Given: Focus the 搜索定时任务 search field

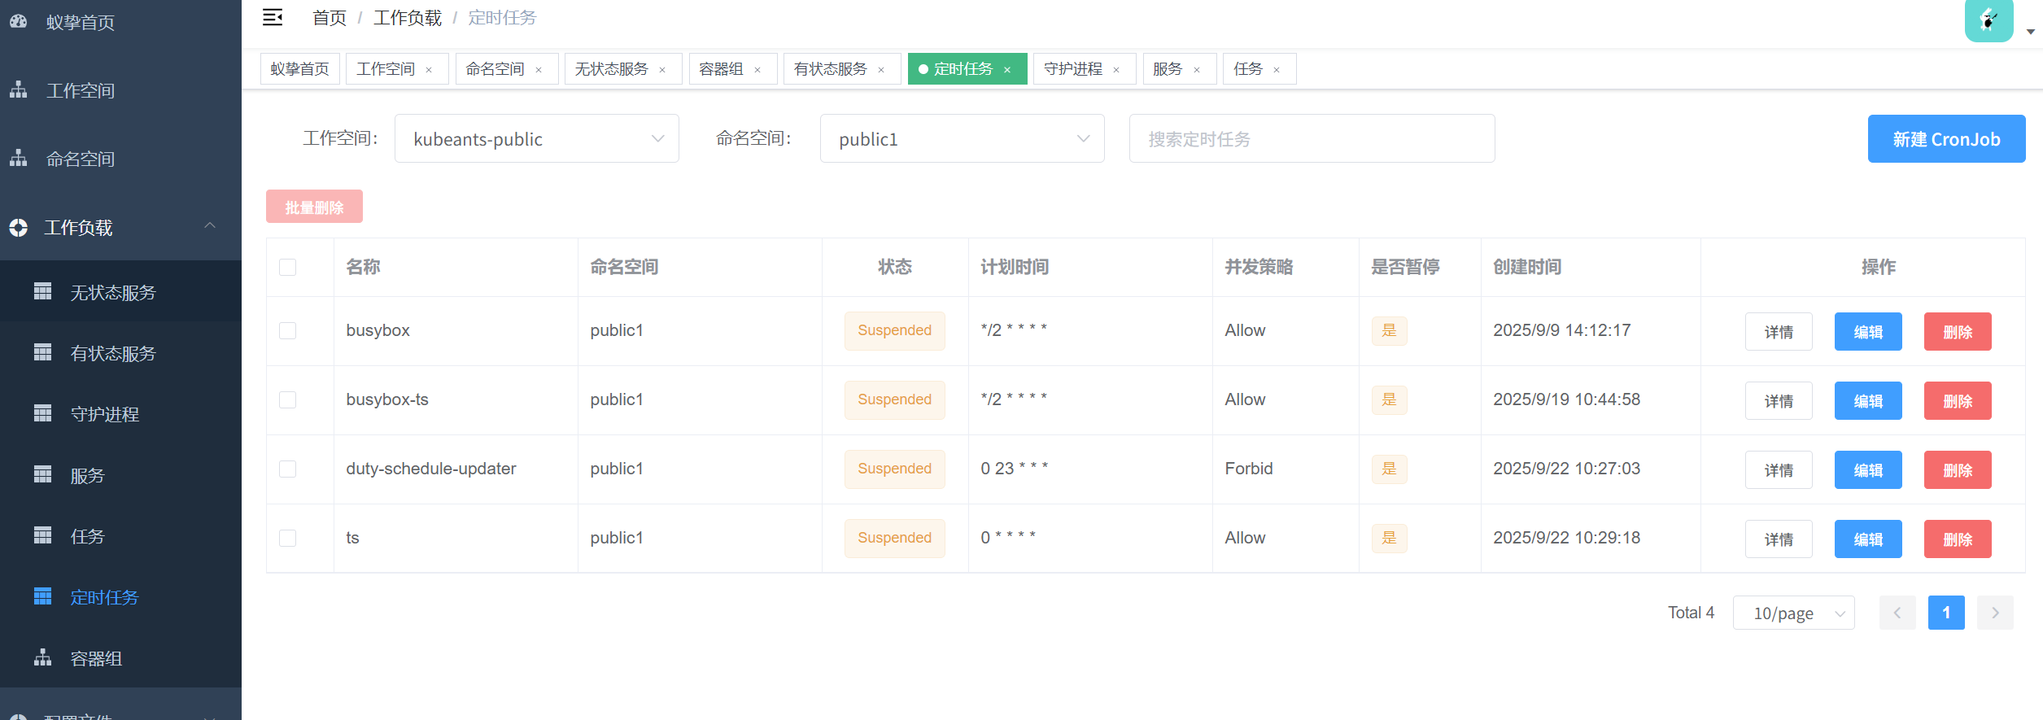Looking at the screenshot, I should pyautogui.click(x=1311, y=139).
